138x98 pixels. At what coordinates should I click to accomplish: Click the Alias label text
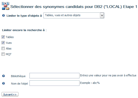tap(8, 49)
